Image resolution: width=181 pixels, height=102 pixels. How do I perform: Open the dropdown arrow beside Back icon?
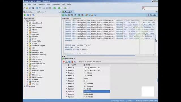[x=57, y=8]
